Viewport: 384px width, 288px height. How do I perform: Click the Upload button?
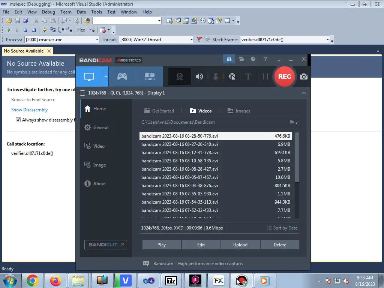[x=240, y=244]
